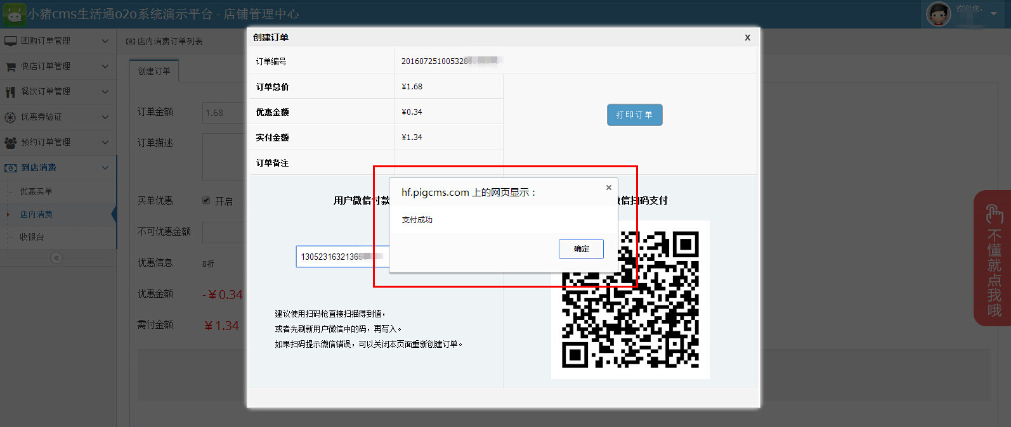
Task: Toggle the 买单优惠 开启 checkbox
Action: click(x=206, y=200)
